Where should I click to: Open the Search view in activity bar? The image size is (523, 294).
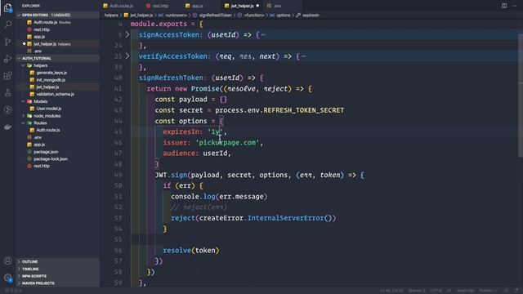pyautogui.click(x=7, y=24)
